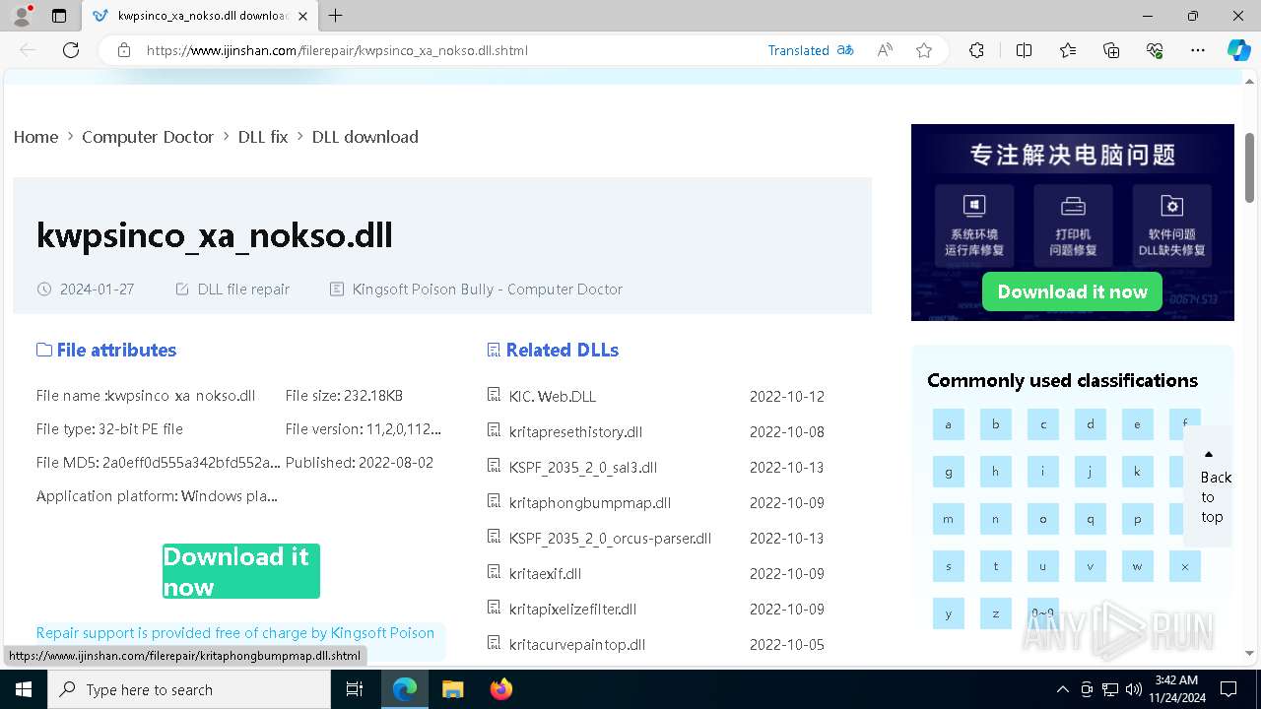The image size is (1261, 709).
Task: Go to Home breadcrumb
Action: click(x=35, y=137)
